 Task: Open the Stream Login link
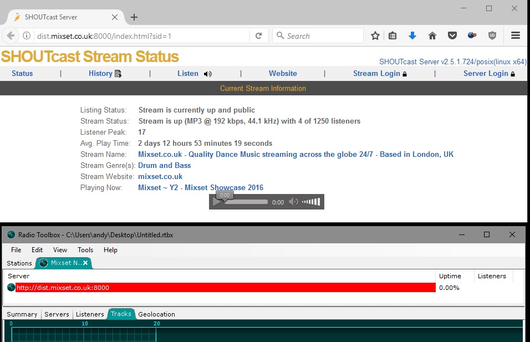(379, 74)
